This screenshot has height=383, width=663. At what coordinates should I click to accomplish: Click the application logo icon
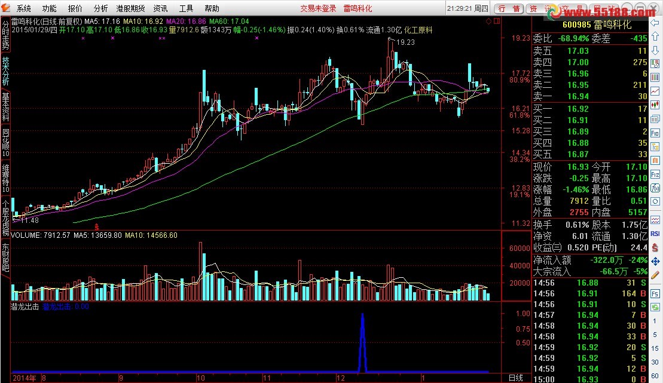click(x=5, y=8)
